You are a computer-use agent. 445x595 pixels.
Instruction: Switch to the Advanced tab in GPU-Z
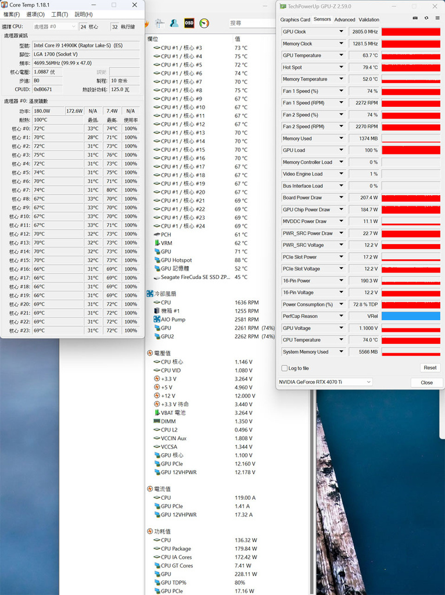pos(344,20)
